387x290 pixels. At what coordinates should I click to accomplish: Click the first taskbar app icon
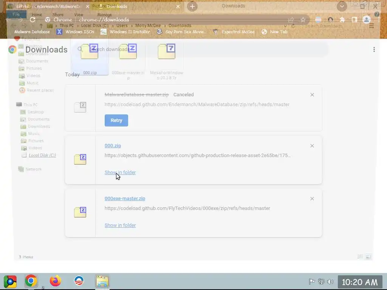(10, 281)
